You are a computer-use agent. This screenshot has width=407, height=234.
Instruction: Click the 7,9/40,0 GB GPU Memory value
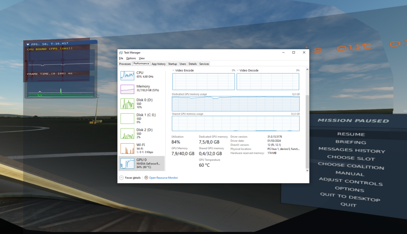(x=183, y=153)
